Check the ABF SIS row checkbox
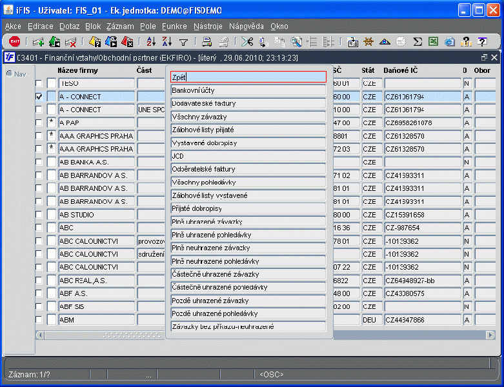The image size is (504, 387). coord(39,307)
